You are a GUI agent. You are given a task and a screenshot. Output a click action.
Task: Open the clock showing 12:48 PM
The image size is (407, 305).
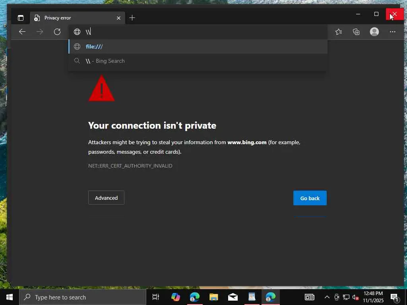[x=373, y=297]
